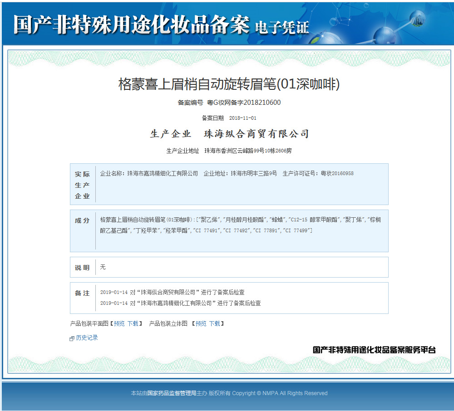Click the address 珠海市香洲区云峰路99号10栋2606房
The height and width of the screenshot is (411, 454).
pyautogui.click(x=248, y=151)
